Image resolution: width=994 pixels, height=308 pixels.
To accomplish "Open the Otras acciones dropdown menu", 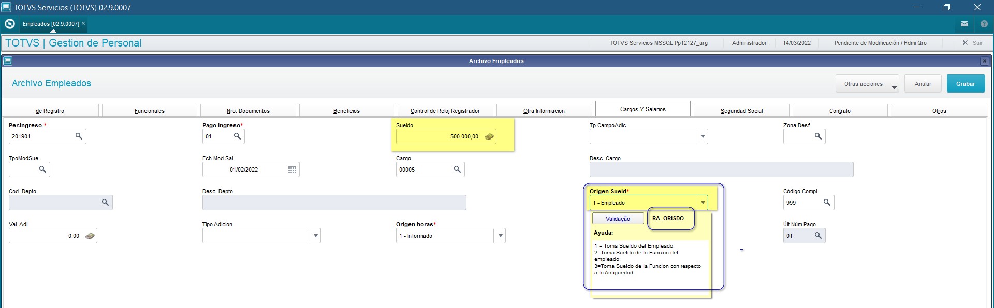I will 867,84.
